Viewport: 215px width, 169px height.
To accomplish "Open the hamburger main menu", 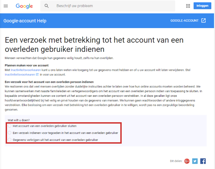I will [x=6, y=6].
